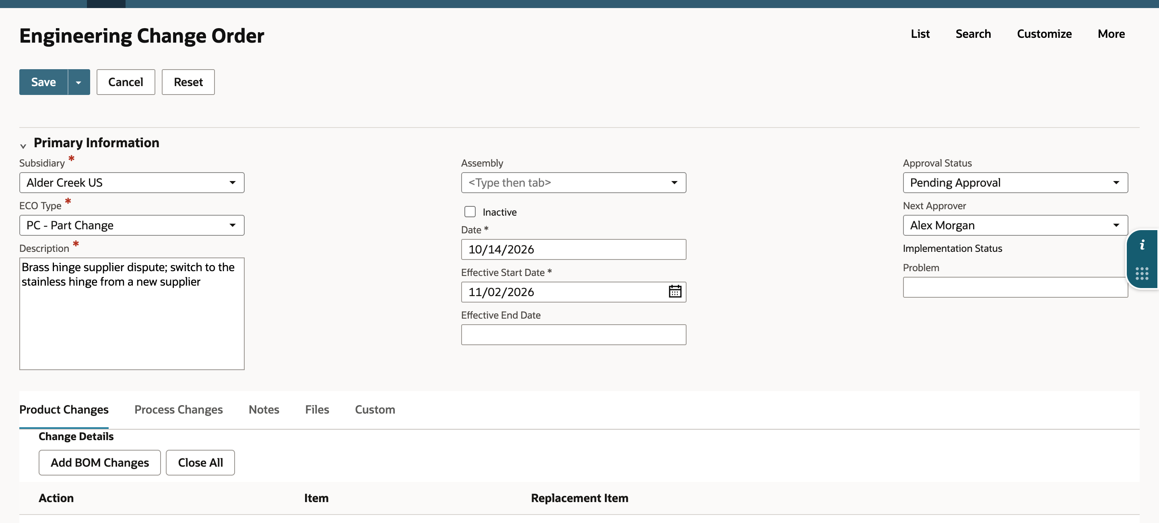Open the Custom tab
The height and width of the screenshot is (523, 1159).
(375, 410)
